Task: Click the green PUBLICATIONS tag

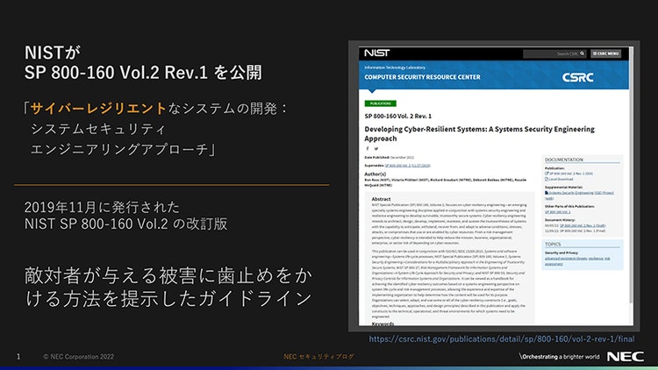Action: 380,103
